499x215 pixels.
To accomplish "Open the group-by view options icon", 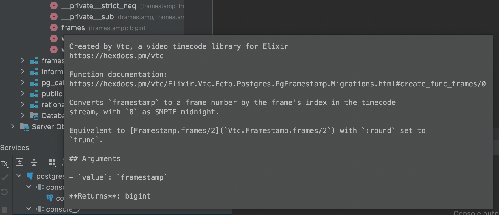I will pos(52,162).
